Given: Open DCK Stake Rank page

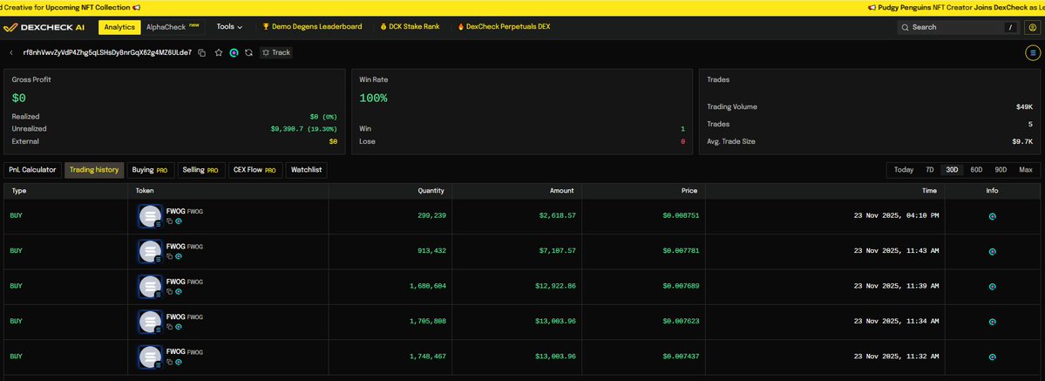Looking at the screenshot, I should (410, 27).
